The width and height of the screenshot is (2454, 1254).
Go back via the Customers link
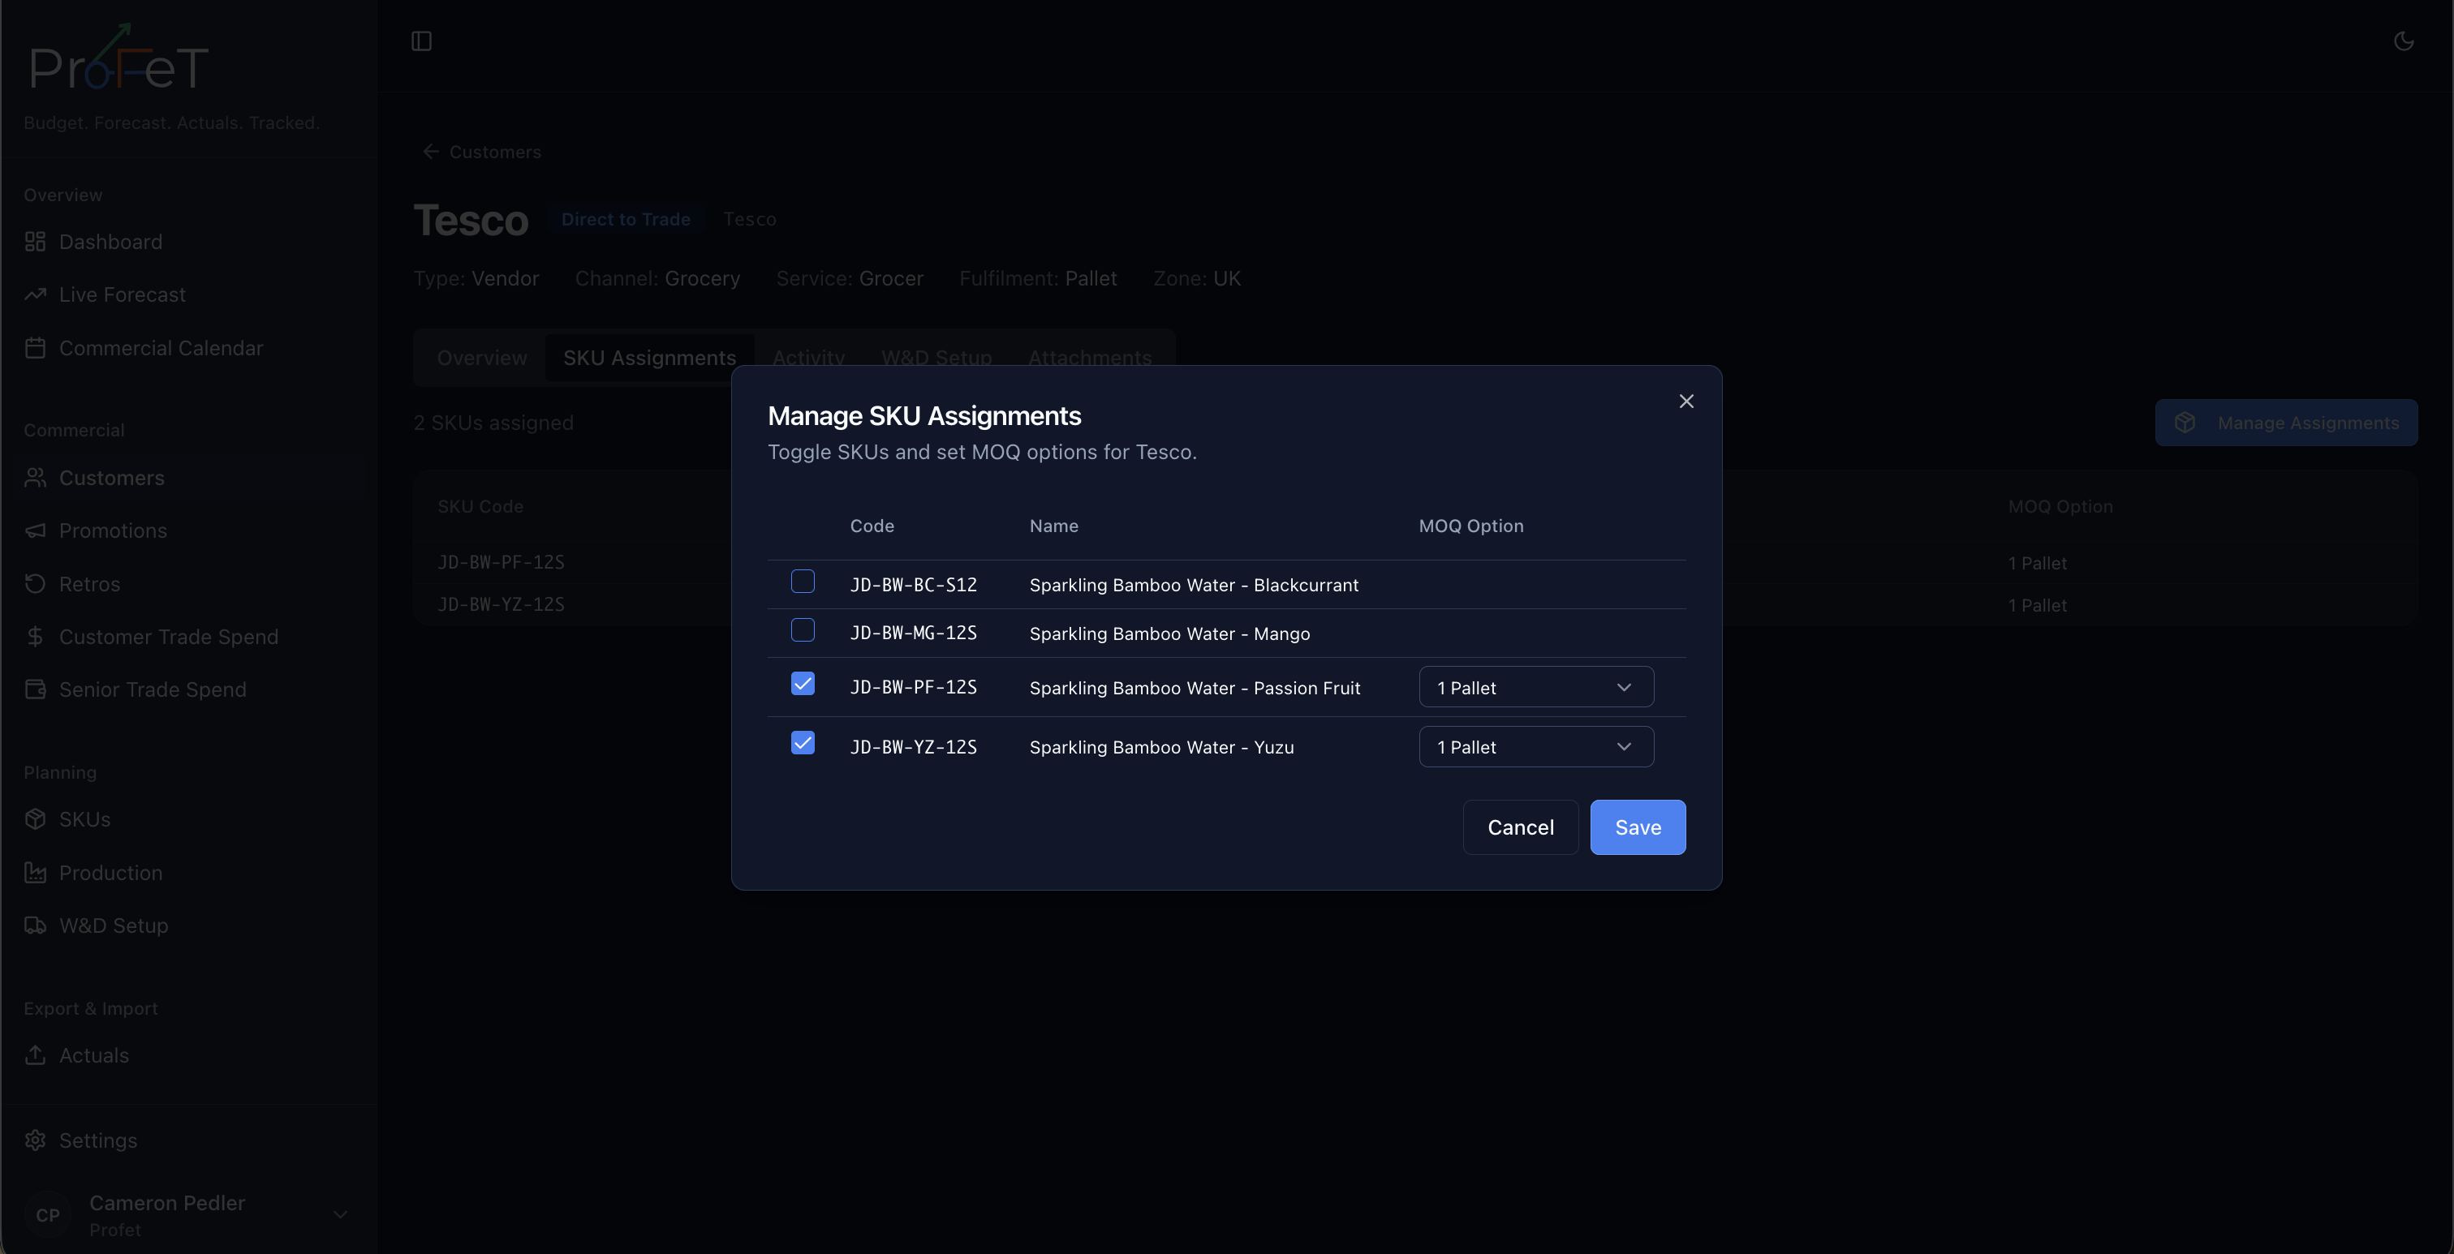click(x=481, y=152)
